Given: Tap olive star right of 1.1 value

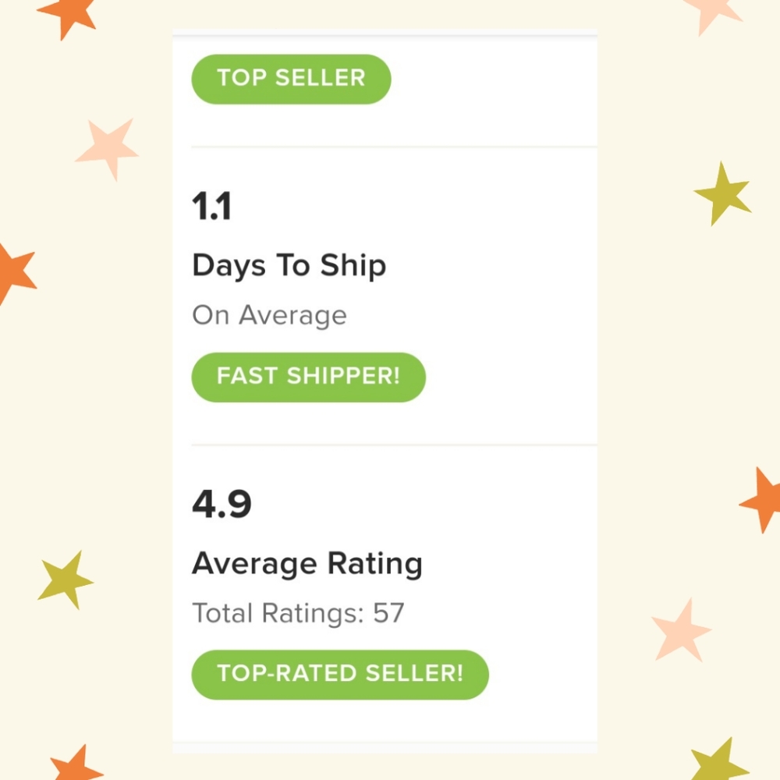Looking at the screenshot, I should click(722, 194).
